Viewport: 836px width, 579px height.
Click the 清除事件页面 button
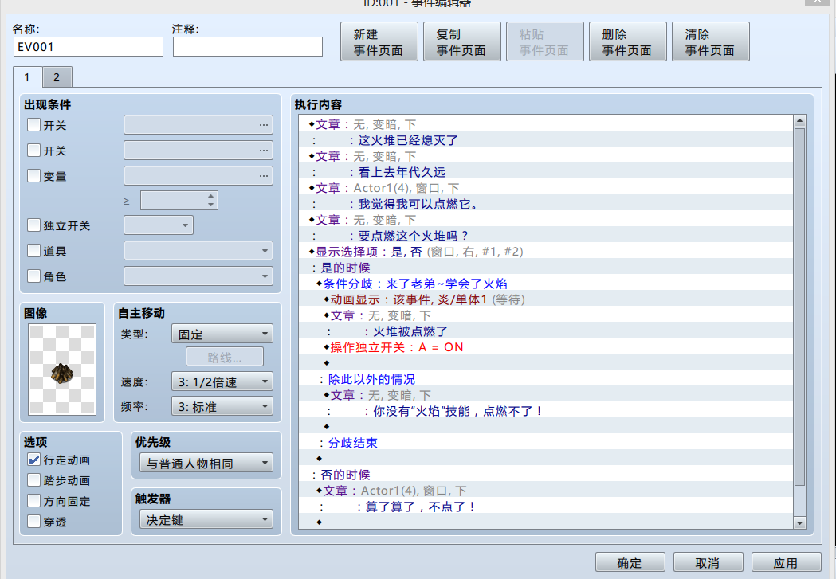pyautogui.click(x=711, y=41)
